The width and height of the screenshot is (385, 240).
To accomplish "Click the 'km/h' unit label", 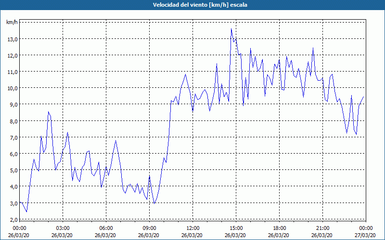I will coord(12,22).
